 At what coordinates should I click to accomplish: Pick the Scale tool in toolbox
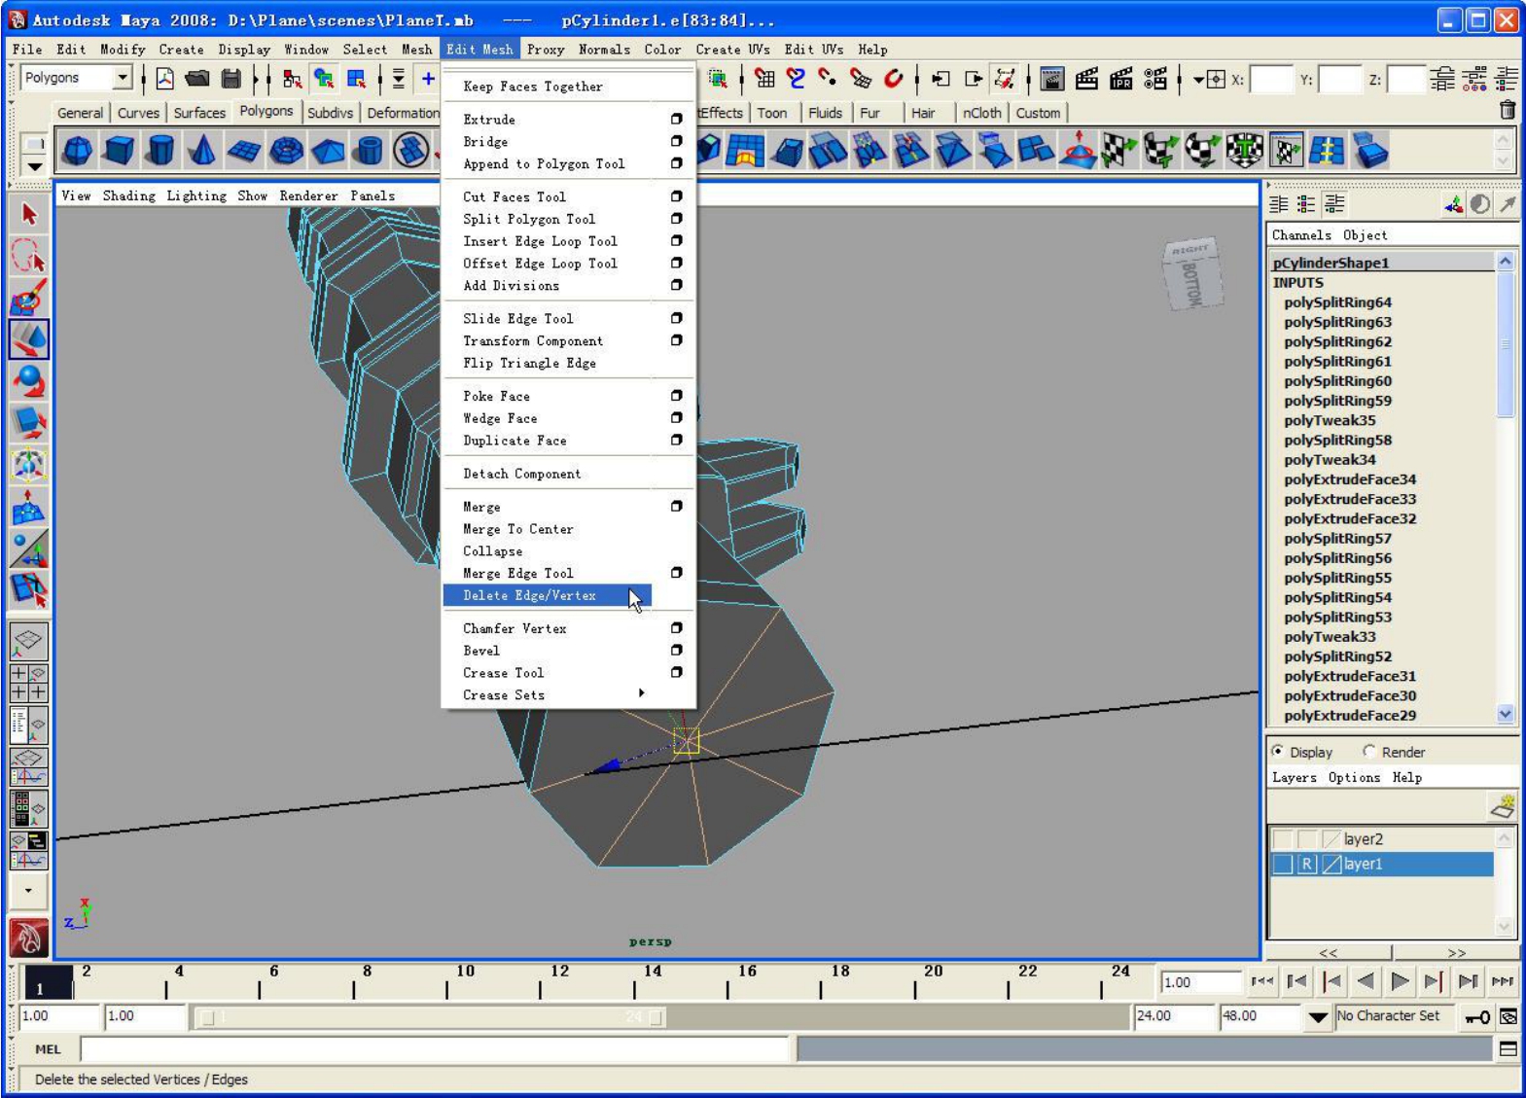(x=29, y=424)
